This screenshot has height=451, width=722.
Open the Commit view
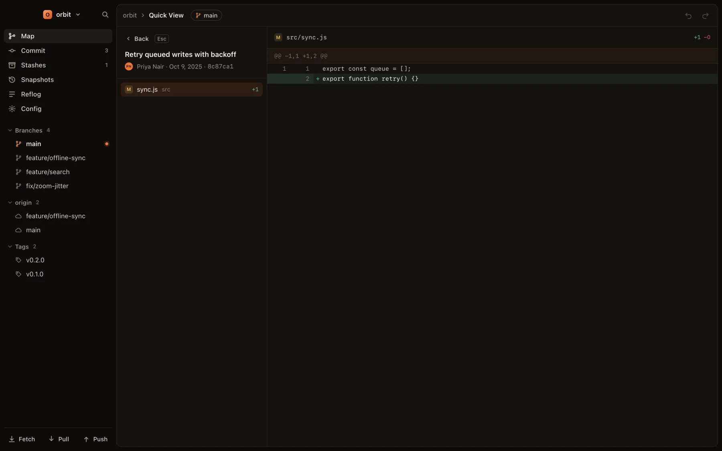pyautogui.click(x=58, y=51)
